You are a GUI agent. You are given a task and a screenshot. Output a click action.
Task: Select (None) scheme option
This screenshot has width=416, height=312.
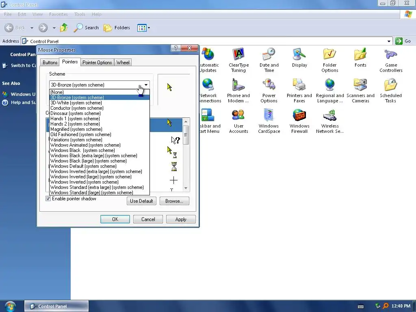(100, 92)
